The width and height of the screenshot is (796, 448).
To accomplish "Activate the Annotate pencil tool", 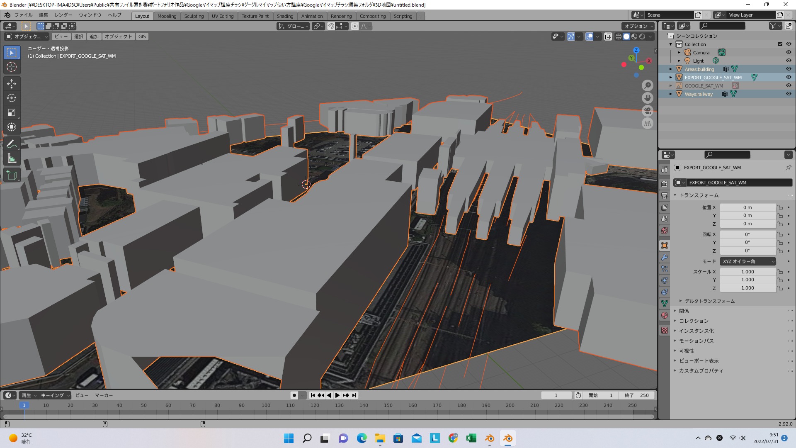I will (12, 144).
